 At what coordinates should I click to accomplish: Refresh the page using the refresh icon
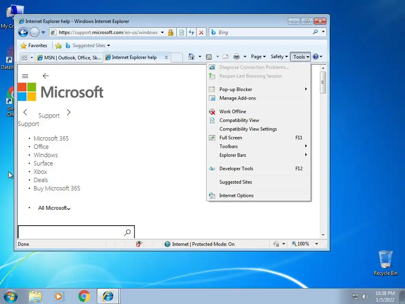tap(191, 32)
